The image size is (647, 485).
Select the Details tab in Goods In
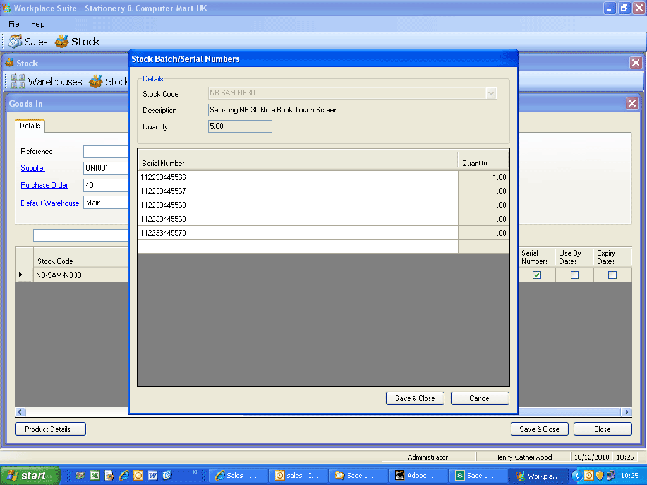point(30,126)
